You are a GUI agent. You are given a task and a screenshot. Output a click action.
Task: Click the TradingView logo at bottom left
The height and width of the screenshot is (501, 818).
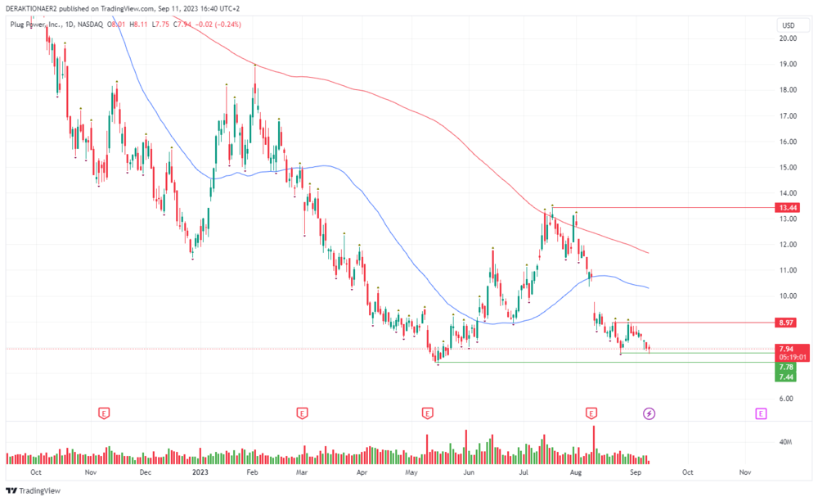(33, 490)
